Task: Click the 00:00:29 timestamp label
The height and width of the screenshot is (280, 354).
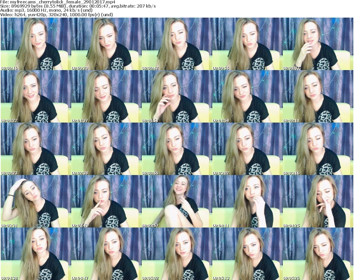Action: (80, 68)
